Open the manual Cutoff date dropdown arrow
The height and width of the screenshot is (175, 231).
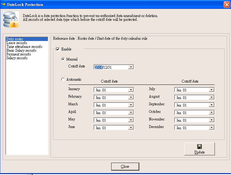tap(131, 67)
